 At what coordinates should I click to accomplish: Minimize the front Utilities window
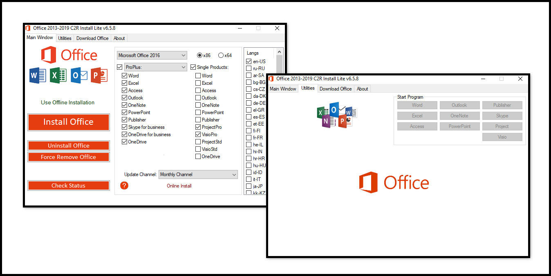tap(483, 79)
